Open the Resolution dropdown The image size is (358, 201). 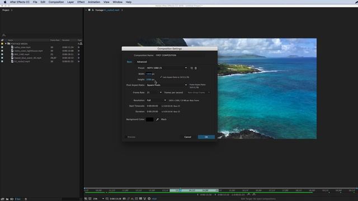157,100
